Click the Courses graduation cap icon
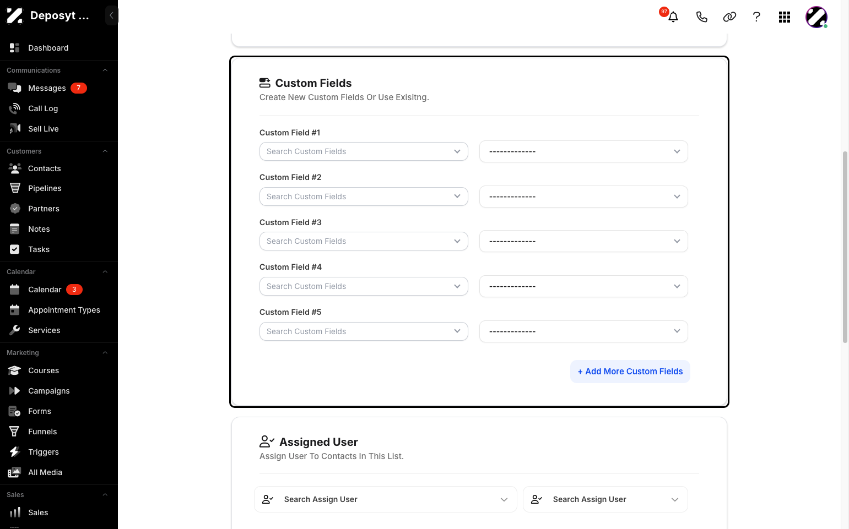The height and width of the screenshot is (529, 849). click(15, 370)
